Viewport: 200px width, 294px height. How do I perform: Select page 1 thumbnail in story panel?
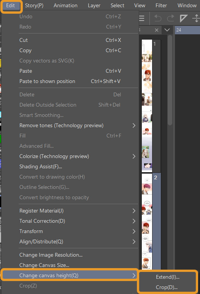pos(147,106)
